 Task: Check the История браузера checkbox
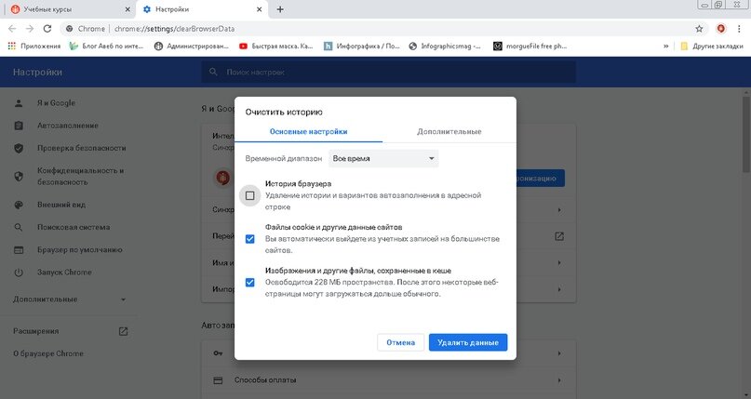[x=250, y=195]
